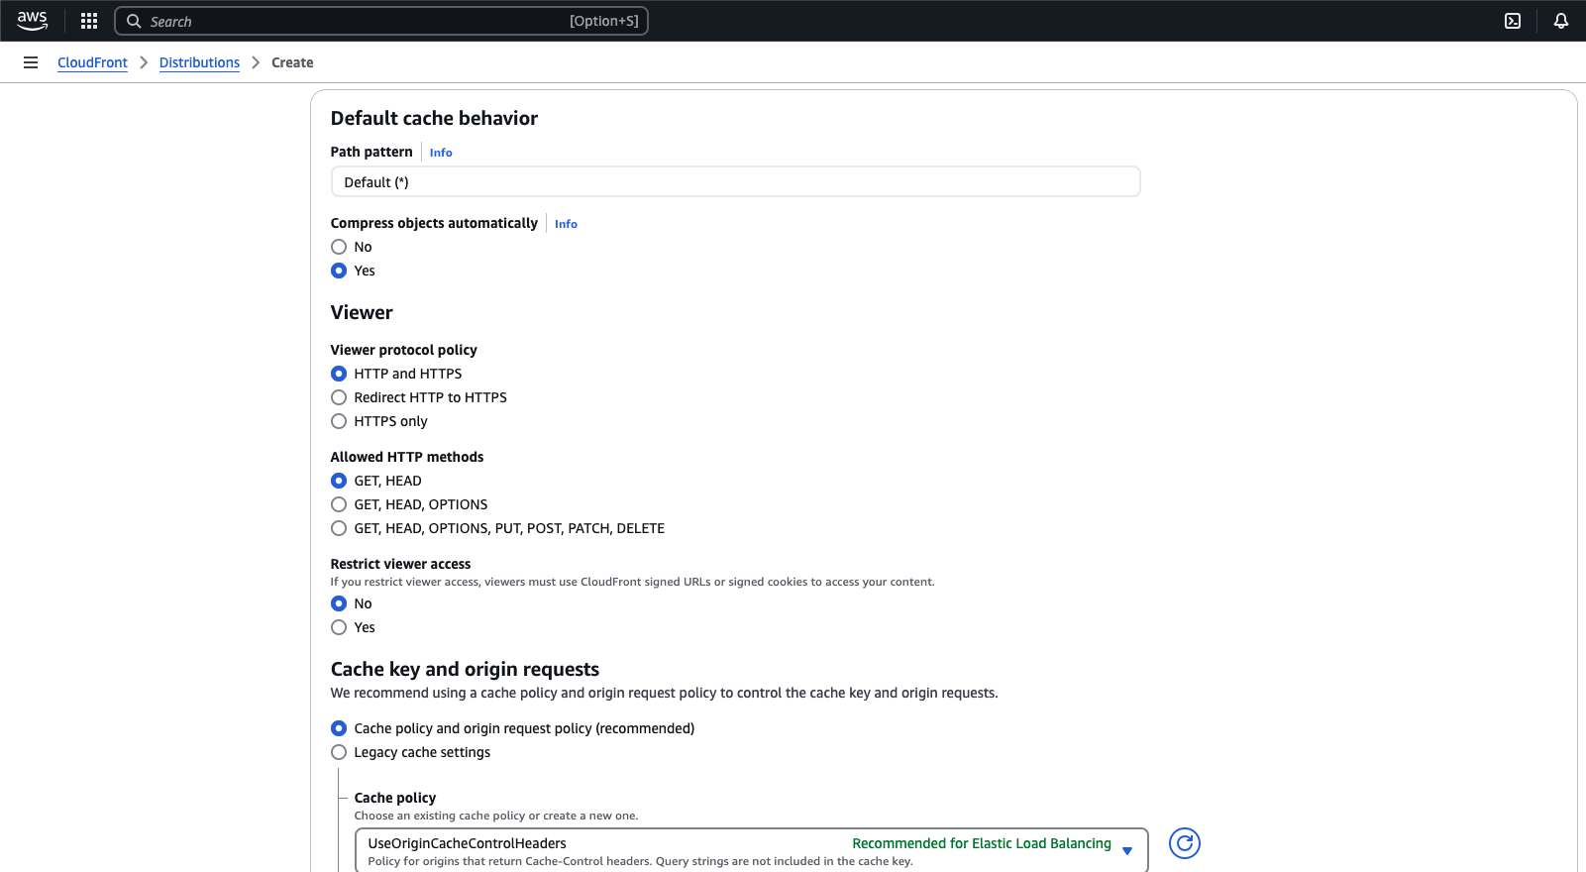
Task: Toggle the hamburger side navigation menu
Action: click(x=31, y=62)
